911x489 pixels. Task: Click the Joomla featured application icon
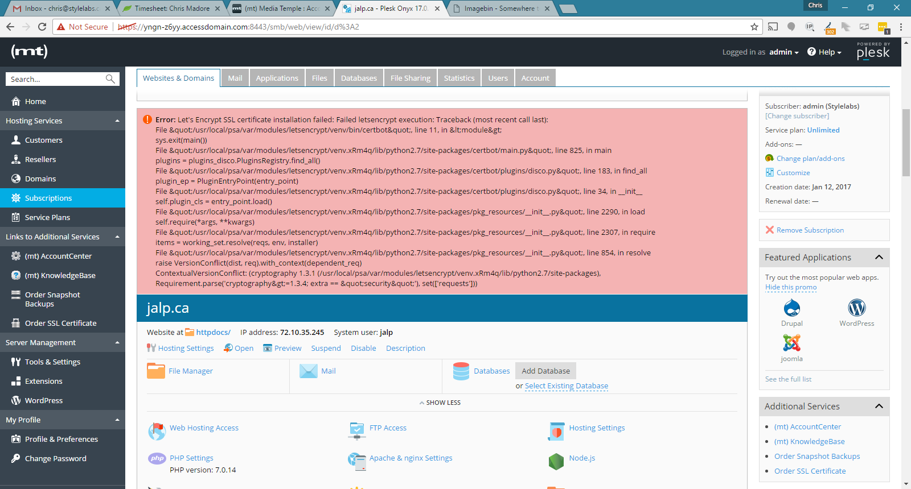(x=792, y=343)
